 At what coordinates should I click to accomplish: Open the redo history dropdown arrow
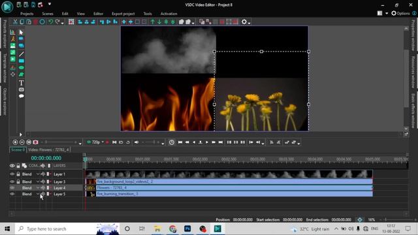(x=63, y=23)
